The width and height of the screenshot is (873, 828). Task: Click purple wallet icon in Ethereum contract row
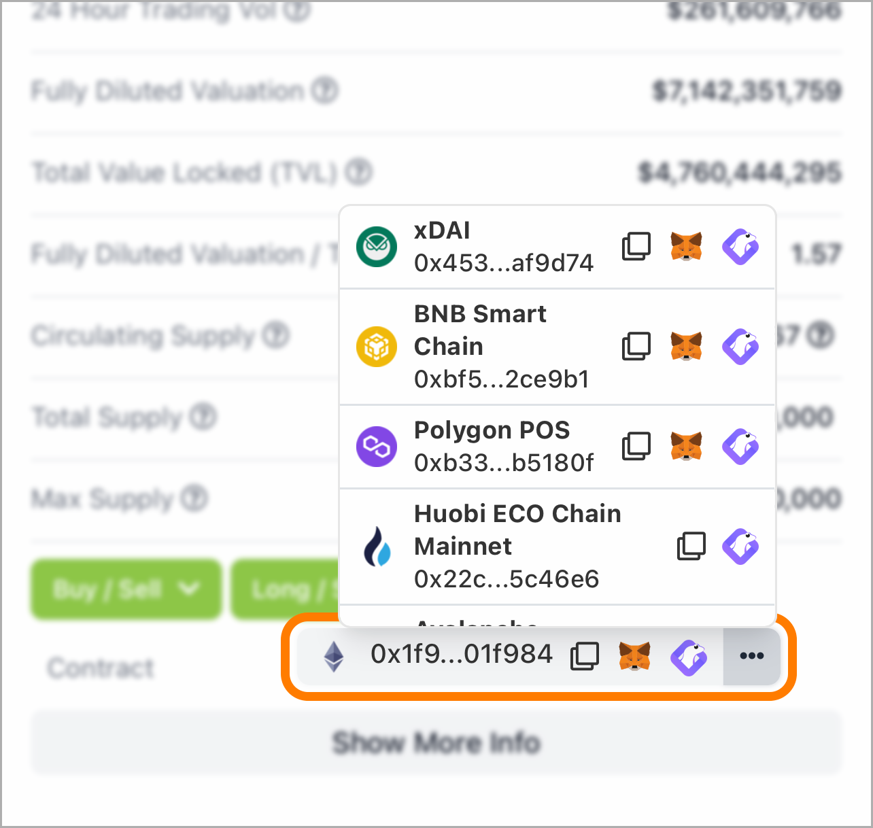coord(689,657)
